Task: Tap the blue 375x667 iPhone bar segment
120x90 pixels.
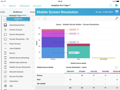Action: click(53, 53)
